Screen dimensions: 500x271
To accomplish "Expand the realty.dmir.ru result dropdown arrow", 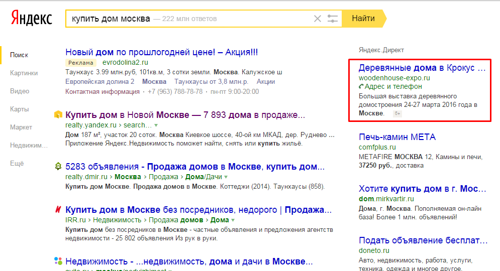I will (x=226, y=177).
